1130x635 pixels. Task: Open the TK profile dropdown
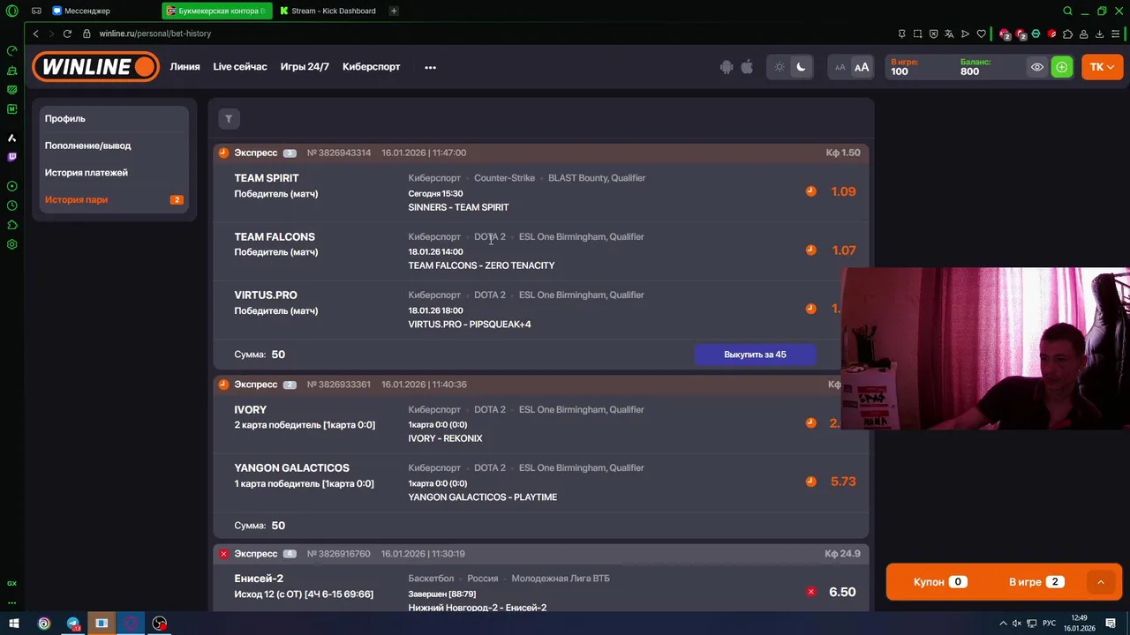1102,67
